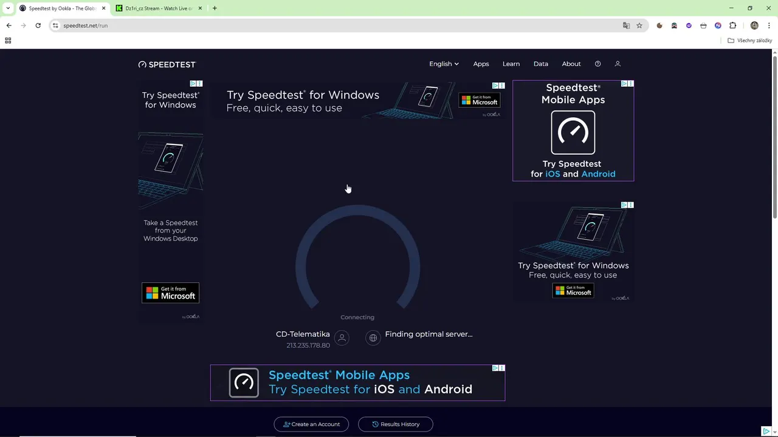The image size is (778, 437).
Task: Open a new browser tab
Action: (215, 8)
